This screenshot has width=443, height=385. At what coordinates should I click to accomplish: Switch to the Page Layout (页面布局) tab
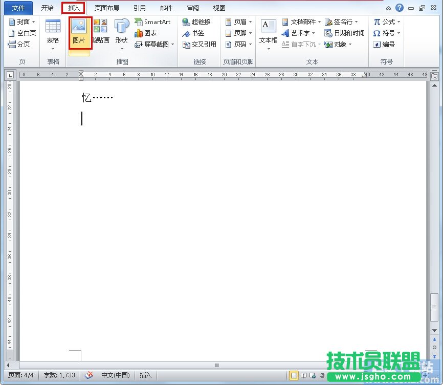coord(107,8)
